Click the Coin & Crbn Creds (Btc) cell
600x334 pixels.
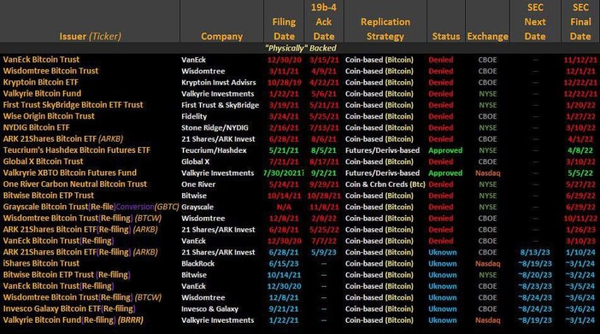pos(385,184)
